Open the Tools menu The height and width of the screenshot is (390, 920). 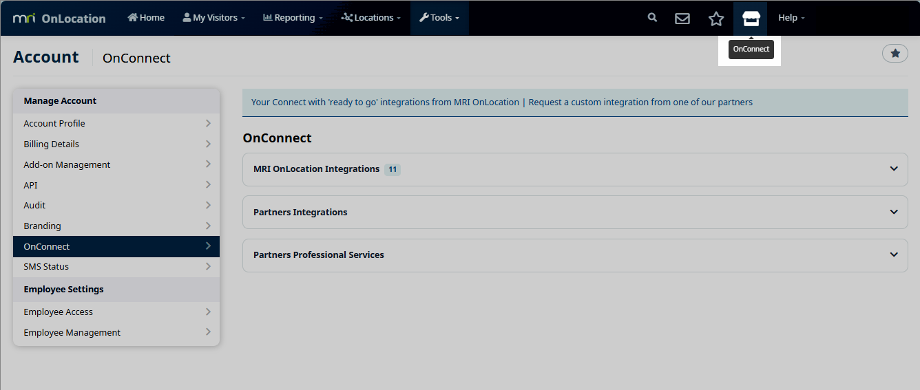point(439,18)
